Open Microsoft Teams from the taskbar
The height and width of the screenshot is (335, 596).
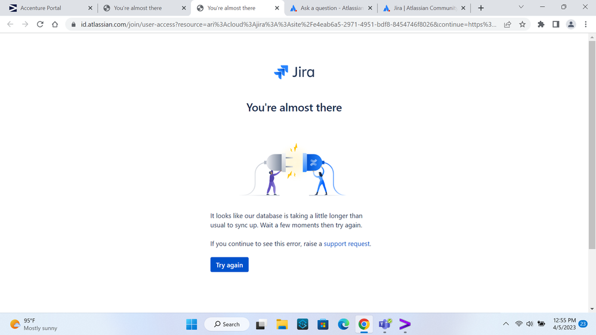tap(385, 324)
